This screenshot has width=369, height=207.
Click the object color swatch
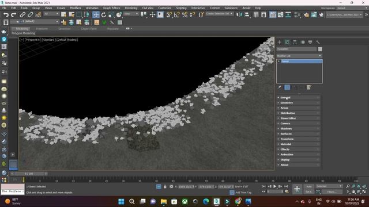click(x=320, y=49)
